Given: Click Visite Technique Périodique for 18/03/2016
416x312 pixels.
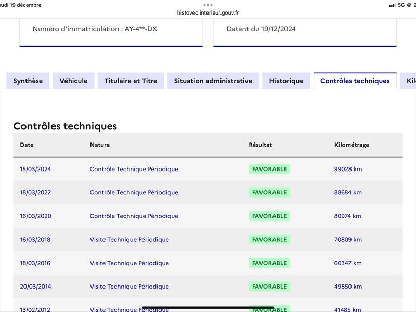Looking at the screenshot, I should (x=129, y=263).
